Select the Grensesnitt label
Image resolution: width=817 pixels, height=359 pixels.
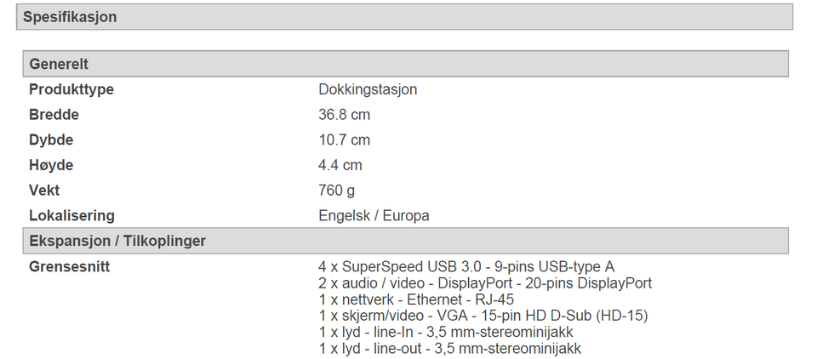(x=69, y=266)
